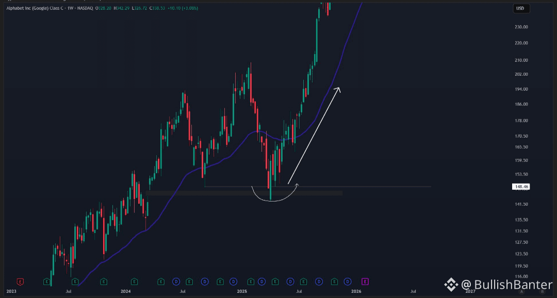Click the purple upcoming earnings marker
The image size is (557, 298).
click(x=365, y=282)
